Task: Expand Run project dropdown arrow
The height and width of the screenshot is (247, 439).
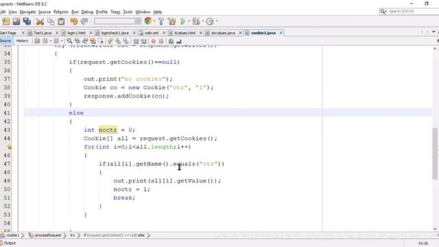Action: pos(189,21)
